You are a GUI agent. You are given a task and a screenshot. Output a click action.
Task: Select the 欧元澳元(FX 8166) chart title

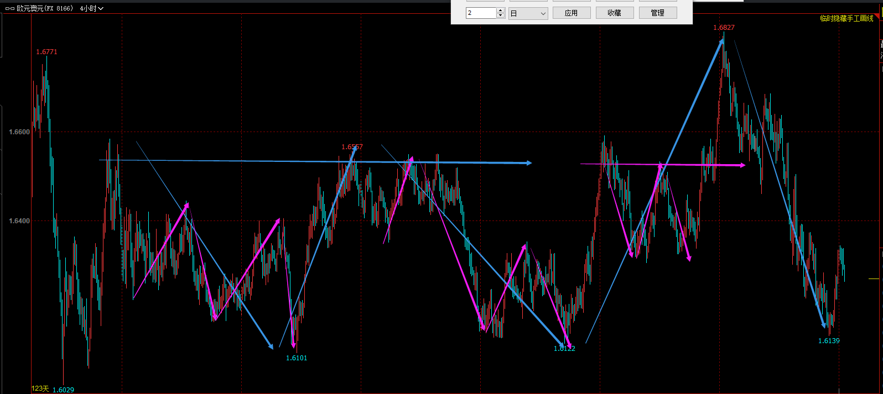click(45, 8)
